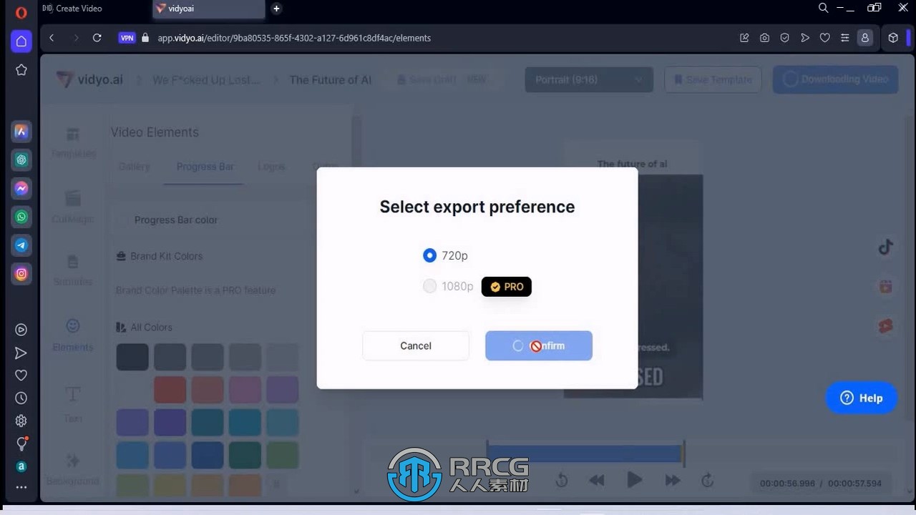916x515 pixels.
Task: Share to Instagram Reels icon
Action: click(x=886, y=287)
